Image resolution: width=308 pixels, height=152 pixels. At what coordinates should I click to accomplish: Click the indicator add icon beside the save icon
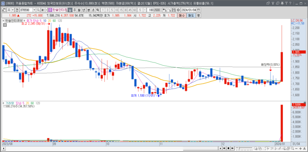169,10
